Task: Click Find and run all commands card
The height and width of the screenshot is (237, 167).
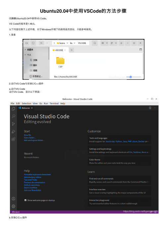Action: click(x=119, y=180)
